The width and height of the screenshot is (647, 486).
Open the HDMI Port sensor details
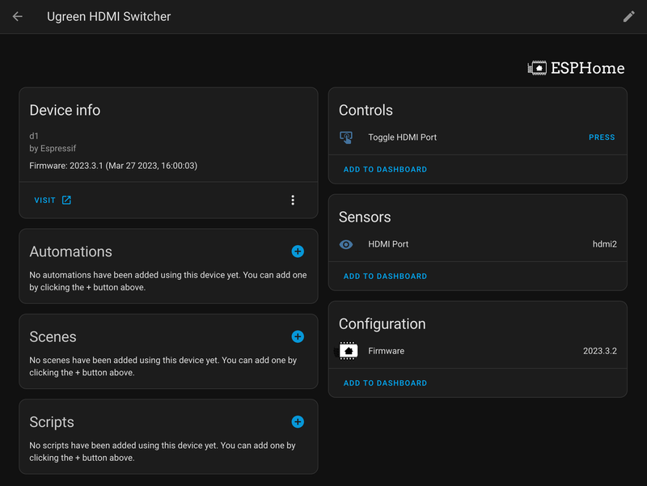477,244
